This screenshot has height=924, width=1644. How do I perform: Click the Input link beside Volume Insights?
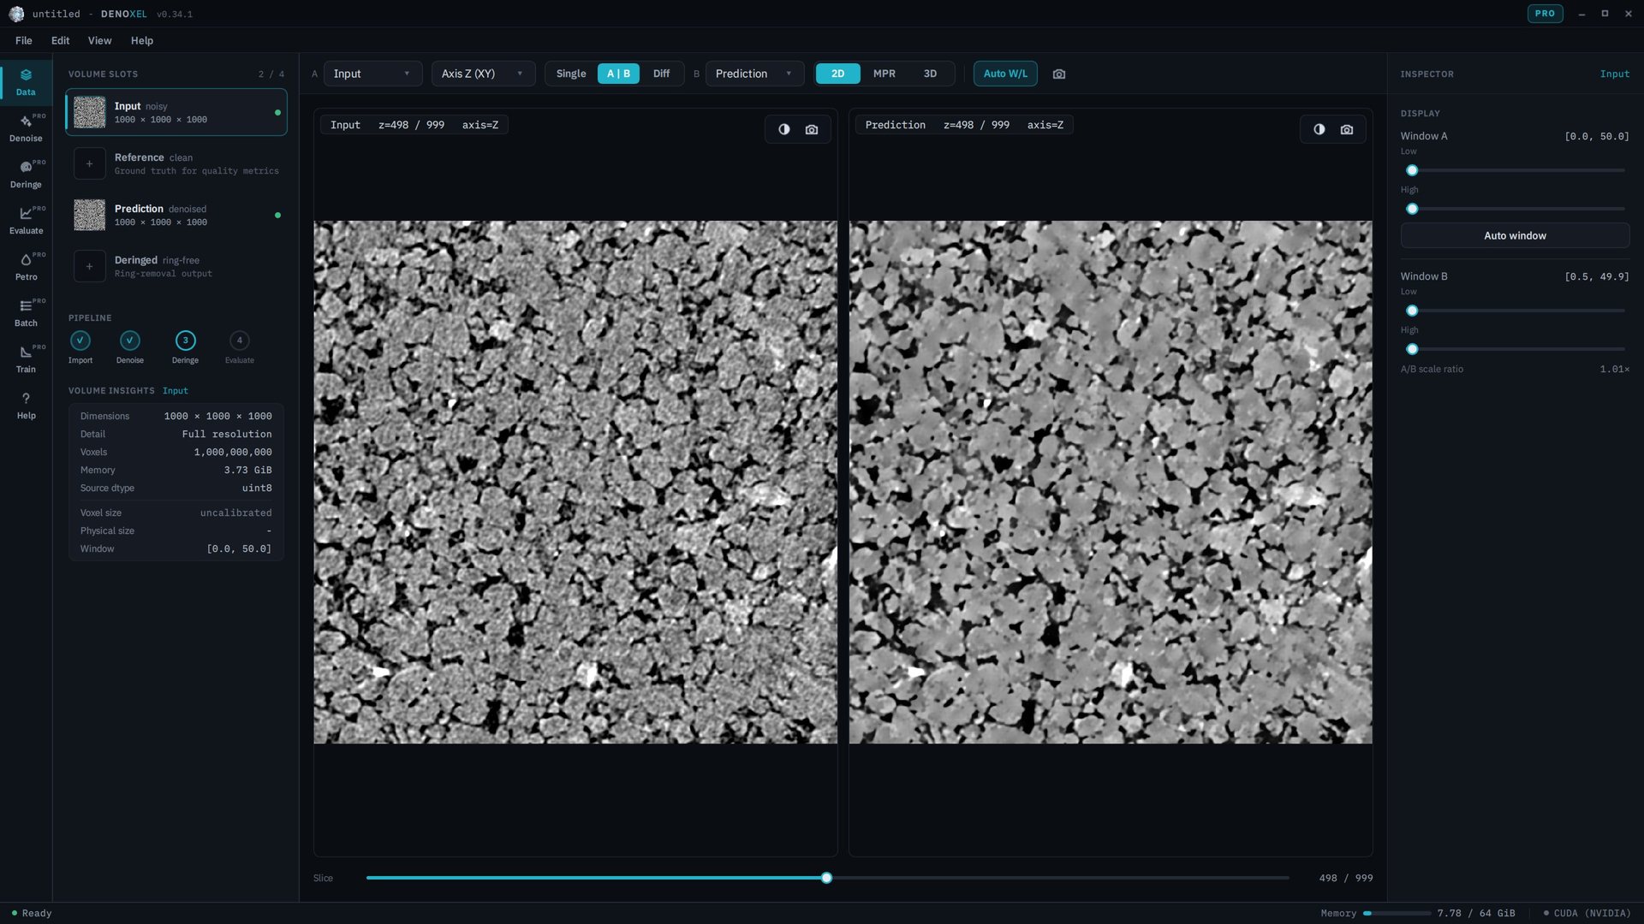(175, 391)
